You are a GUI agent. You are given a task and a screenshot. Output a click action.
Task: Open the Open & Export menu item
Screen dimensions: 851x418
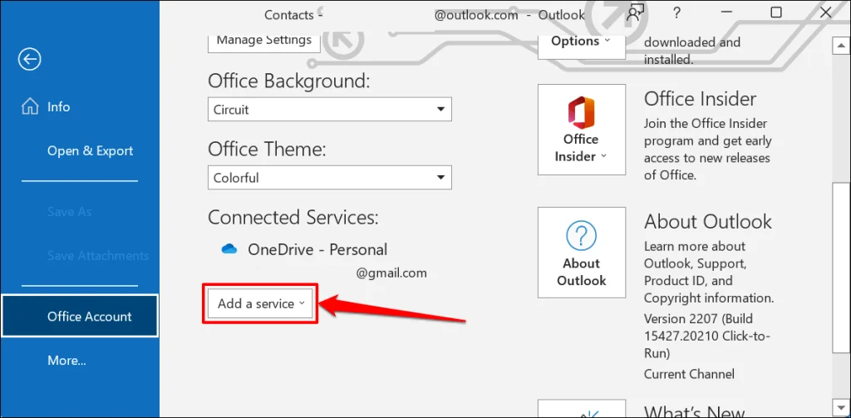tap(90, 150)
